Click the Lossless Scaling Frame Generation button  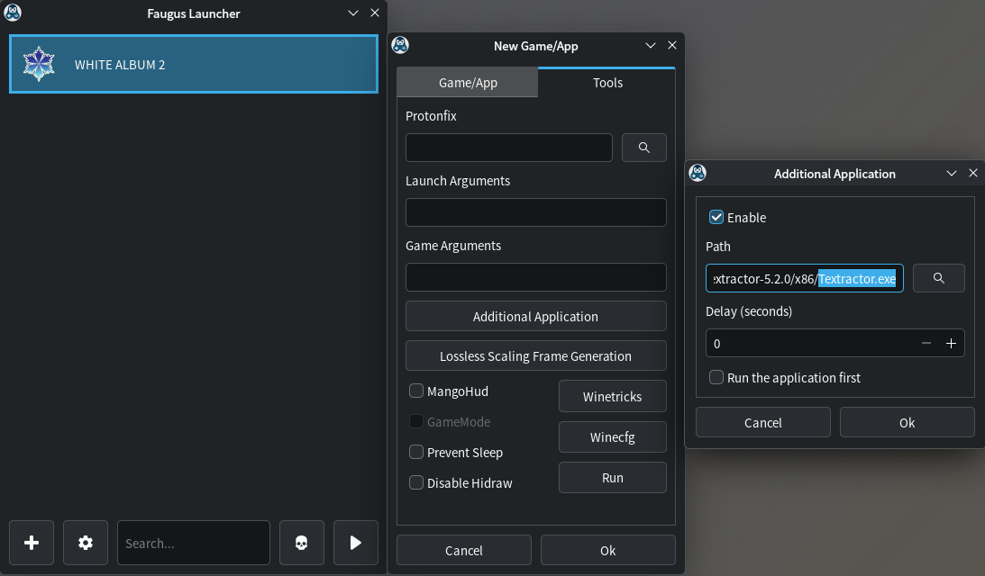click(x=535, y=355)
